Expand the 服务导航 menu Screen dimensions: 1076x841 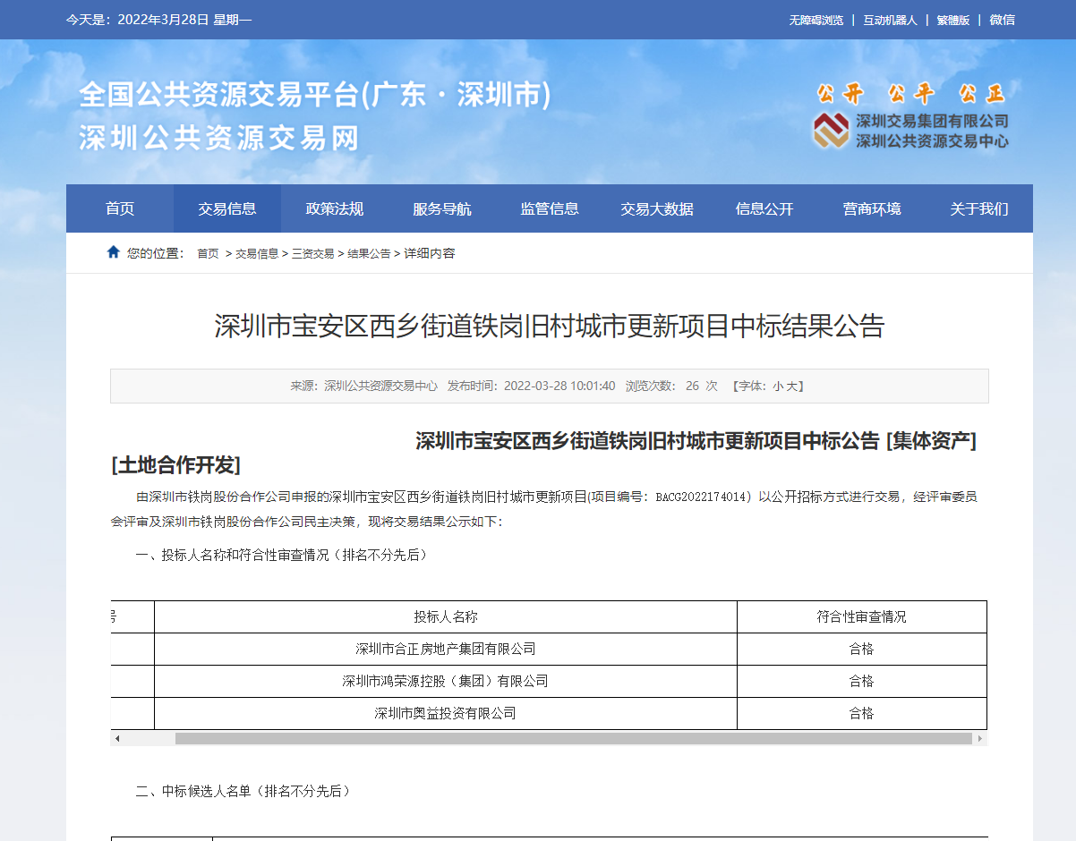click(442, 209)
